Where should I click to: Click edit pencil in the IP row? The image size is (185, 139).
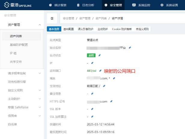(x=92, y=63)
